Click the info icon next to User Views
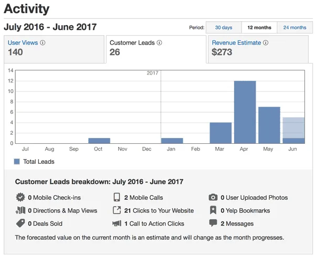315x256 pixels. pyautogui.click(x=43, y=43)
